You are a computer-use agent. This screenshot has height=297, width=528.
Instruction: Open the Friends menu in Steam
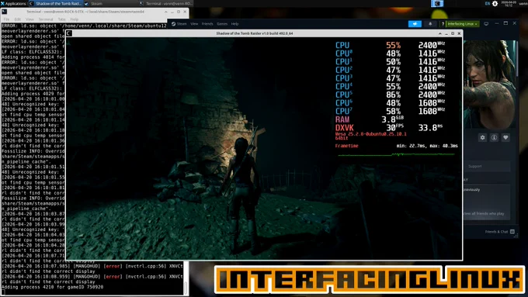coord(207,24)
